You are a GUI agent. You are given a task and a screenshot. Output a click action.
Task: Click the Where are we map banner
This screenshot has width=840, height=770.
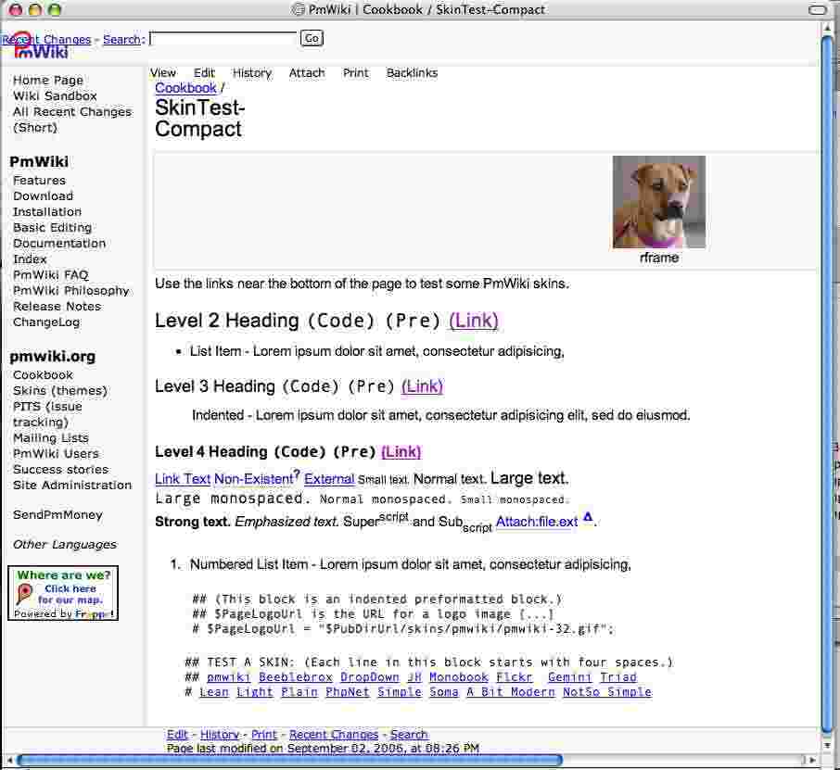click(63, 593)
